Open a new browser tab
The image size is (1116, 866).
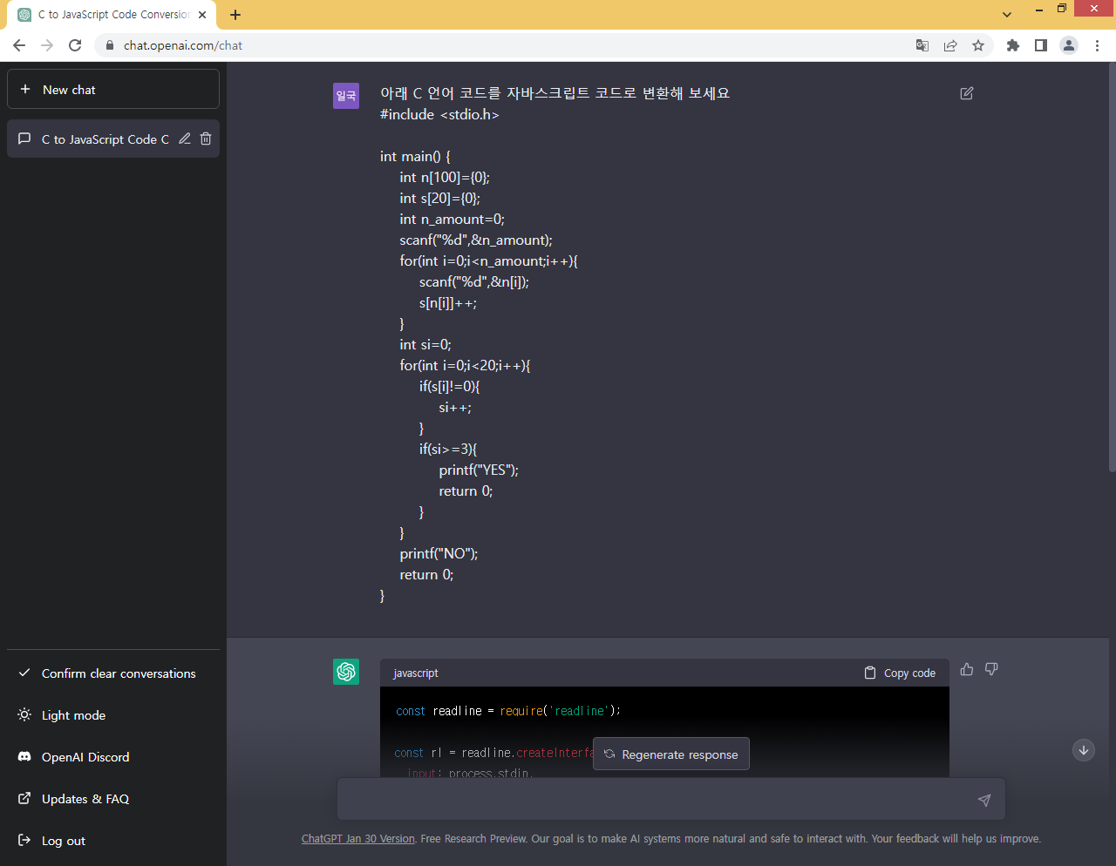point(235,15)
